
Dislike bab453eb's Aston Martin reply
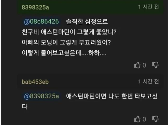click(x=155, y=119)
